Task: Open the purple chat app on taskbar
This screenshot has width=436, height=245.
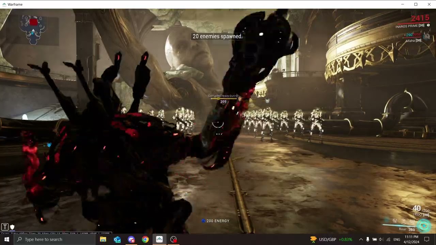Action: click(x=131, y=239)
